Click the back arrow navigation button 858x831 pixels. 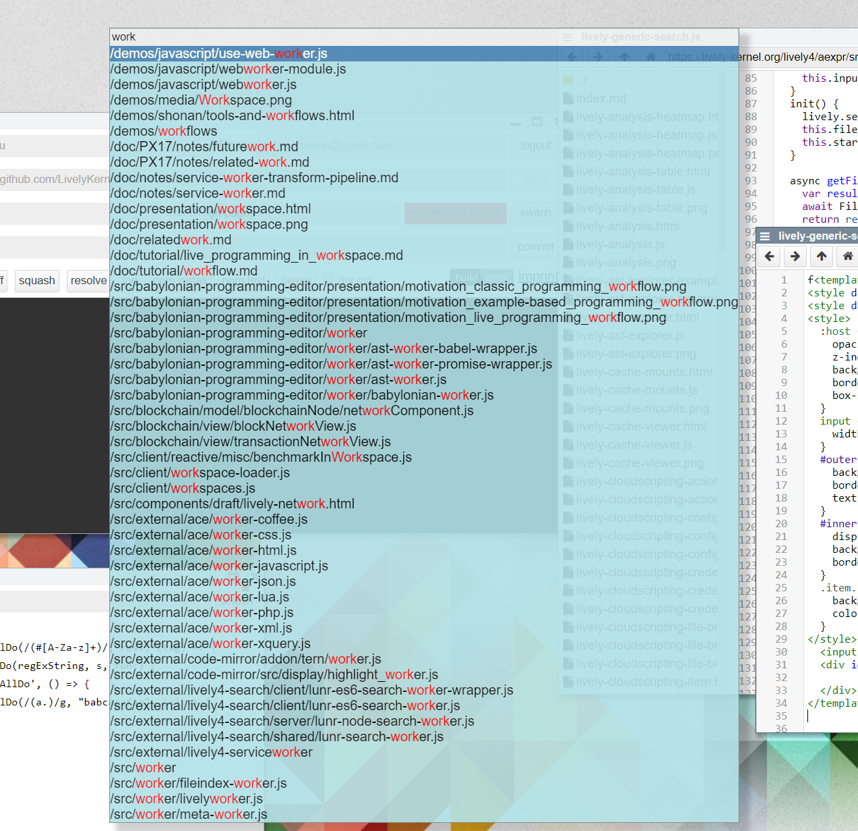(x=770, y=257)
